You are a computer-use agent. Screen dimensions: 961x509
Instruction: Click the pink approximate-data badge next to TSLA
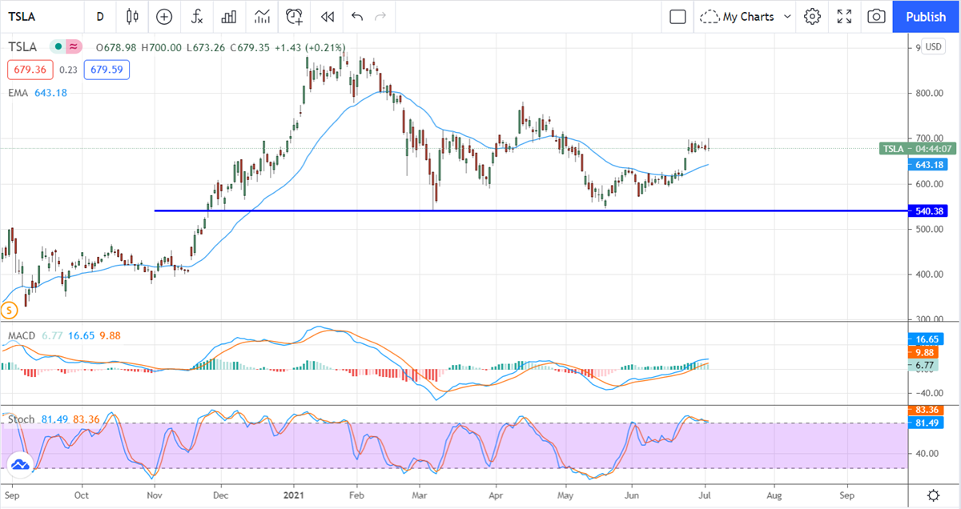74,47
